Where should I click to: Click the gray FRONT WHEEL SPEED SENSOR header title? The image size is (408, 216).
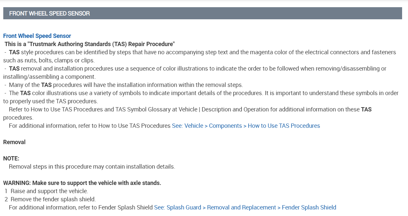pyautogui.click(x=49, y=13)
